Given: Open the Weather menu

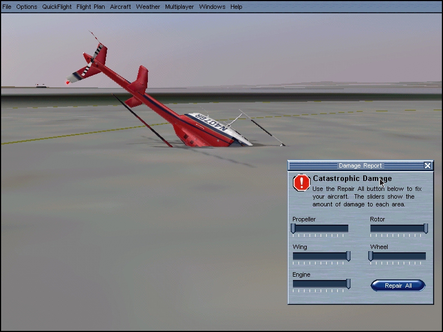Looking at the screenshot, I should click(x=148, y=7).
